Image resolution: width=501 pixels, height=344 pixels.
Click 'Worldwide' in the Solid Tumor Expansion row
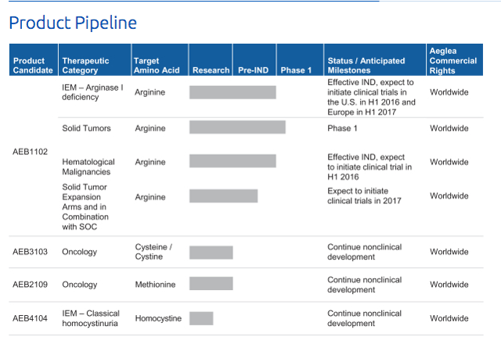click(x=449, y=196)
